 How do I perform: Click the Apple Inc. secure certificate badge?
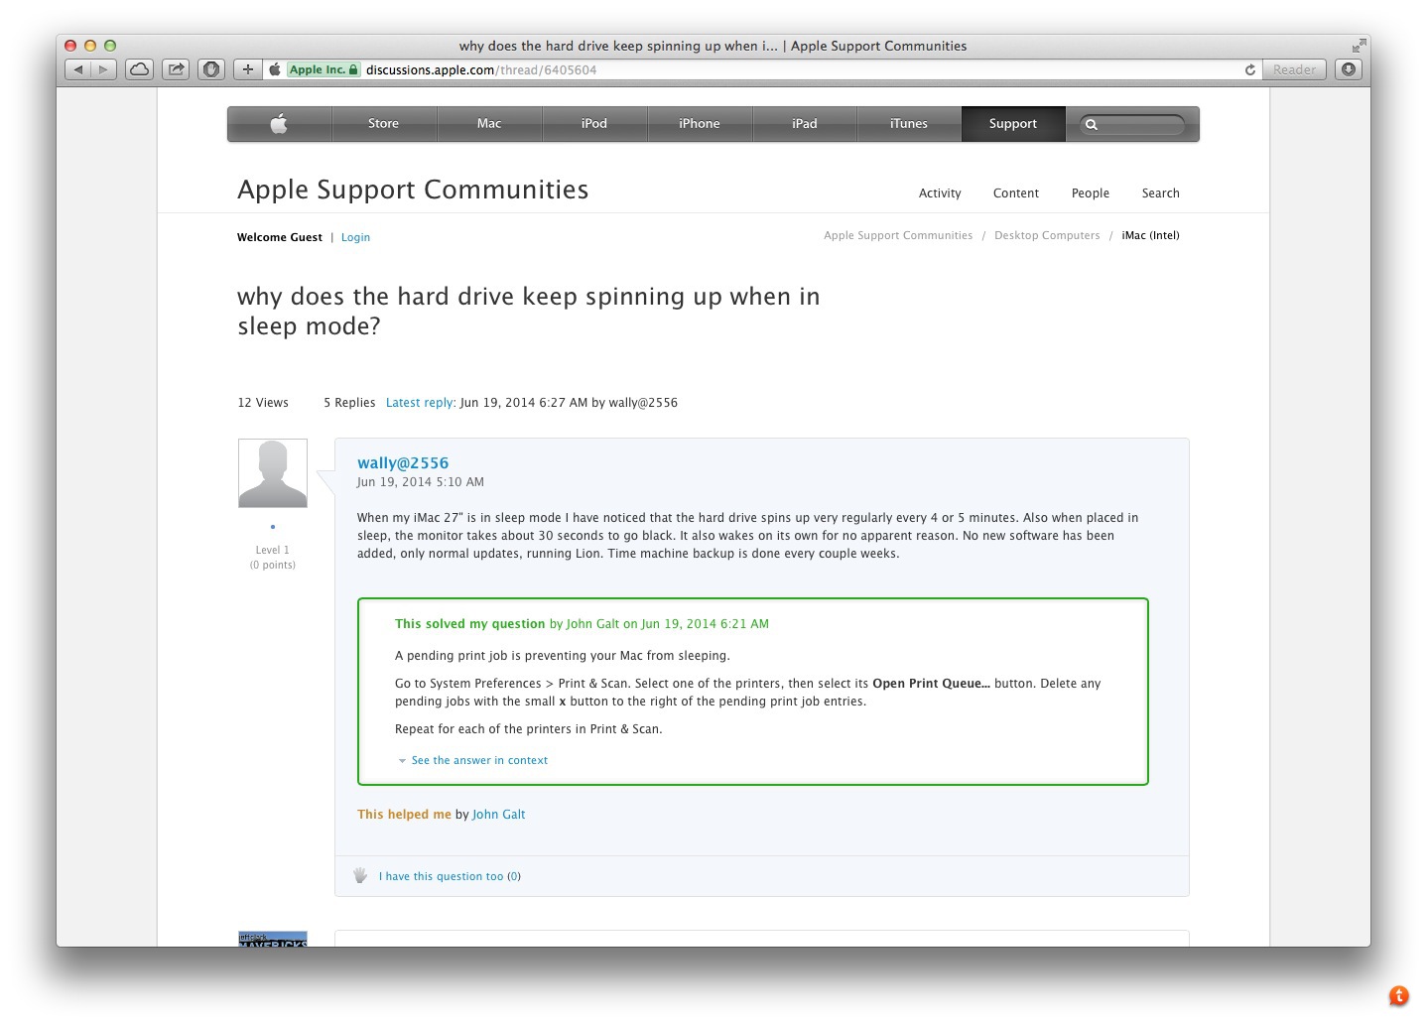[324, 69]
